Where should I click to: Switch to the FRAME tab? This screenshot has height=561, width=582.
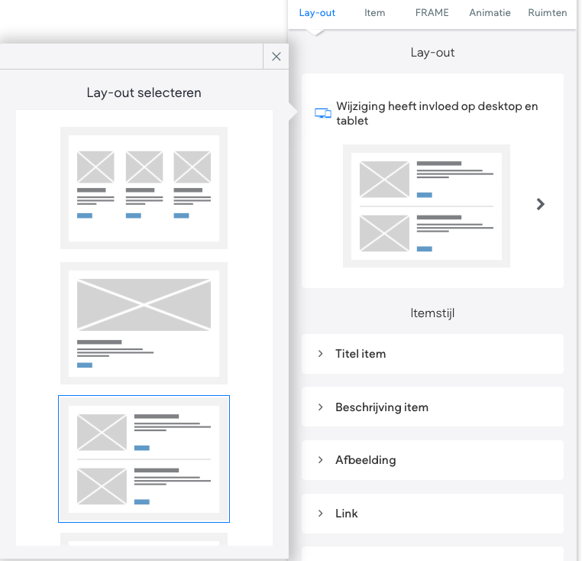pos(432,13)
